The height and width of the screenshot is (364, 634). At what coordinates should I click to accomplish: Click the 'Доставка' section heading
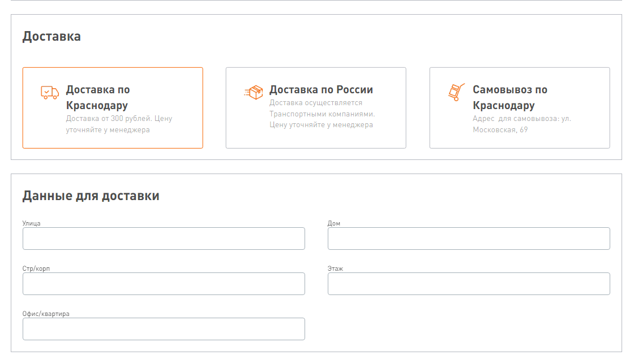(52, 37)
